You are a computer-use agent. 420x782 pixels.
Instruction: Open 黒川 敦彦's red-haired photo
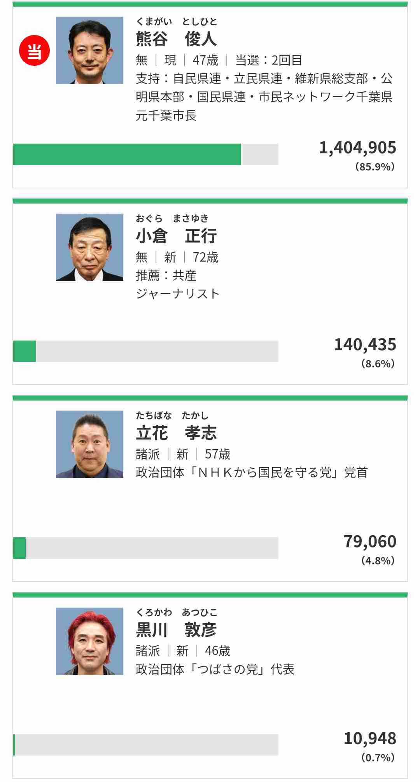(89, 641)
